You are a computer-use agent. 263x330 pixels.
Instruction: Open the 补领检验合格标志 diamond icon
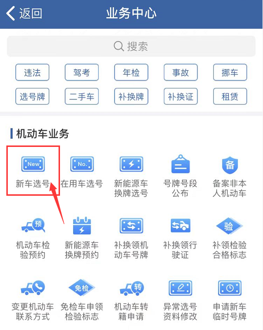click(229, 226)
